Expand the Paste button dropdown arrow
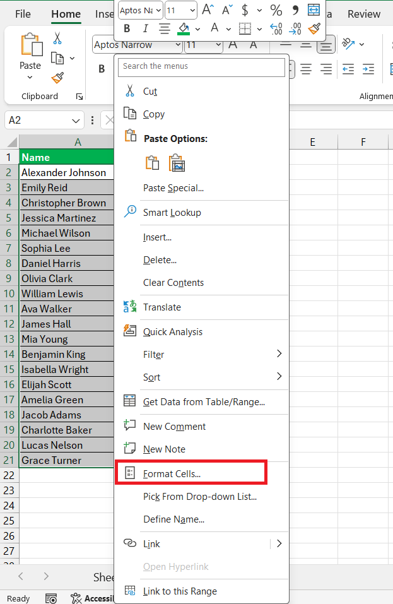Image resolution: width=393 pixels, height=604 pixels. coord(30,78)
